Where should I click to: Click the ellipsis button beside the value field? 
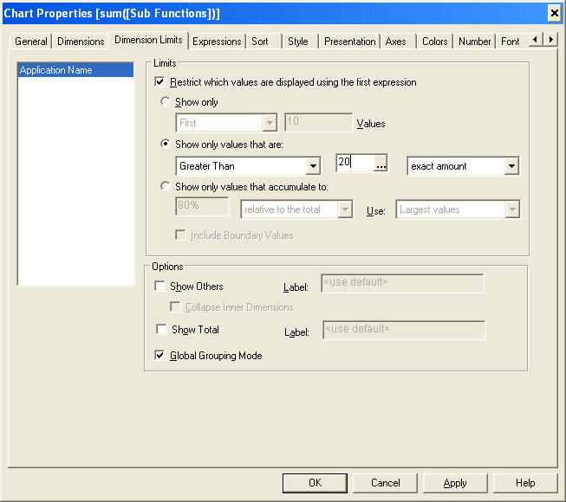pyautogui.click(x=381, y=166)
